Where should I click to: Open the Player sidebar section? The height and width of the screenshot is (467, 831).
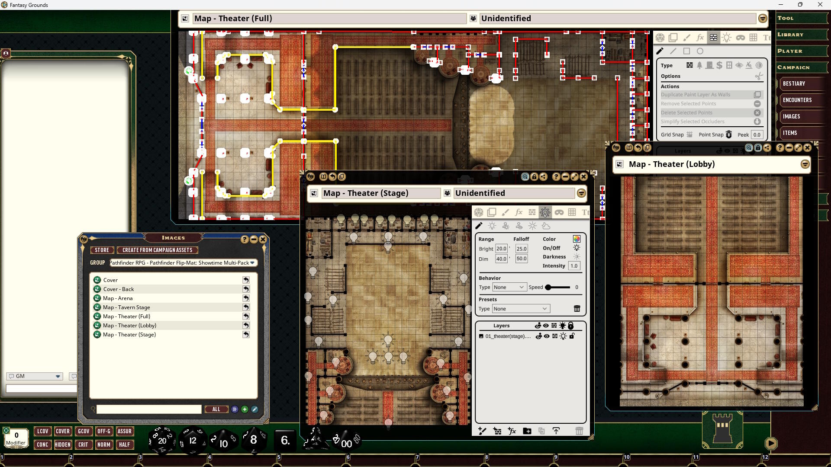(802, 51)
